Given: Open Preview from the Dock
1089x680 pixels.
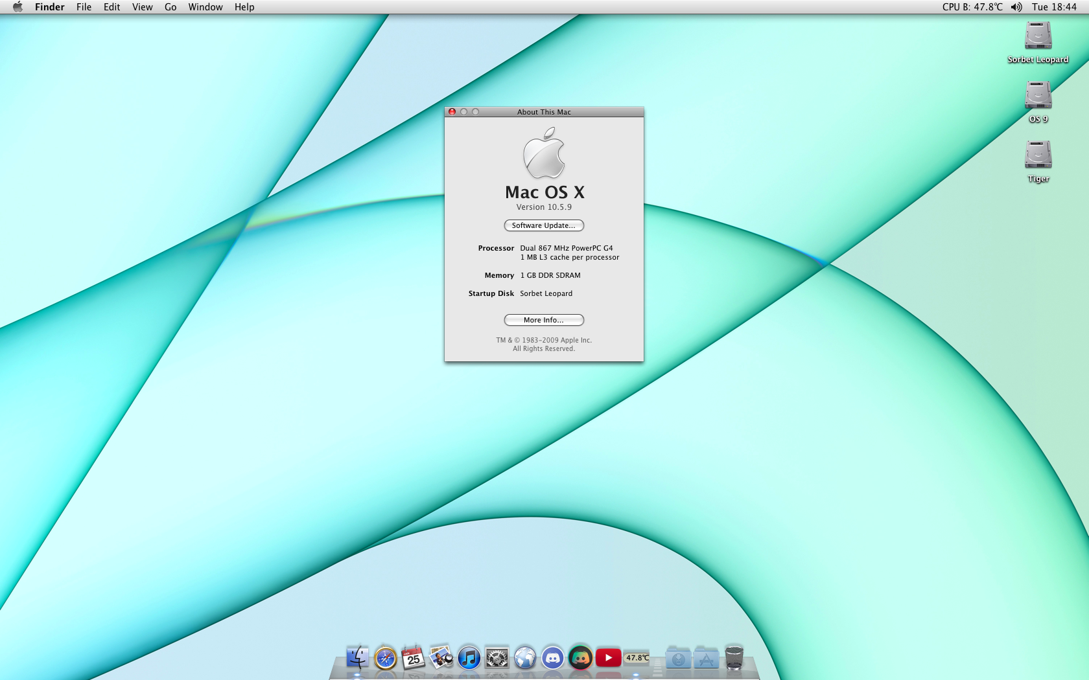Looking at the screenshot, I should point(441,658).
